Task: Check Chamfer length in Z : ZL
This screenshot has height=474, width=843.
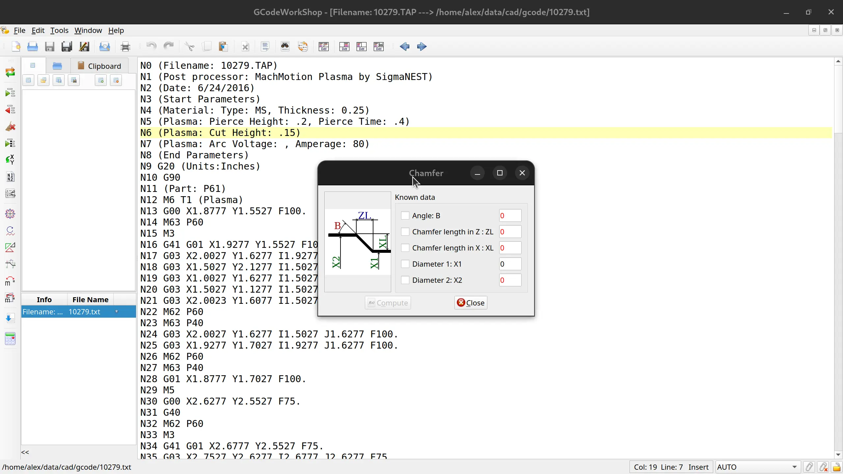Action: 405,232
